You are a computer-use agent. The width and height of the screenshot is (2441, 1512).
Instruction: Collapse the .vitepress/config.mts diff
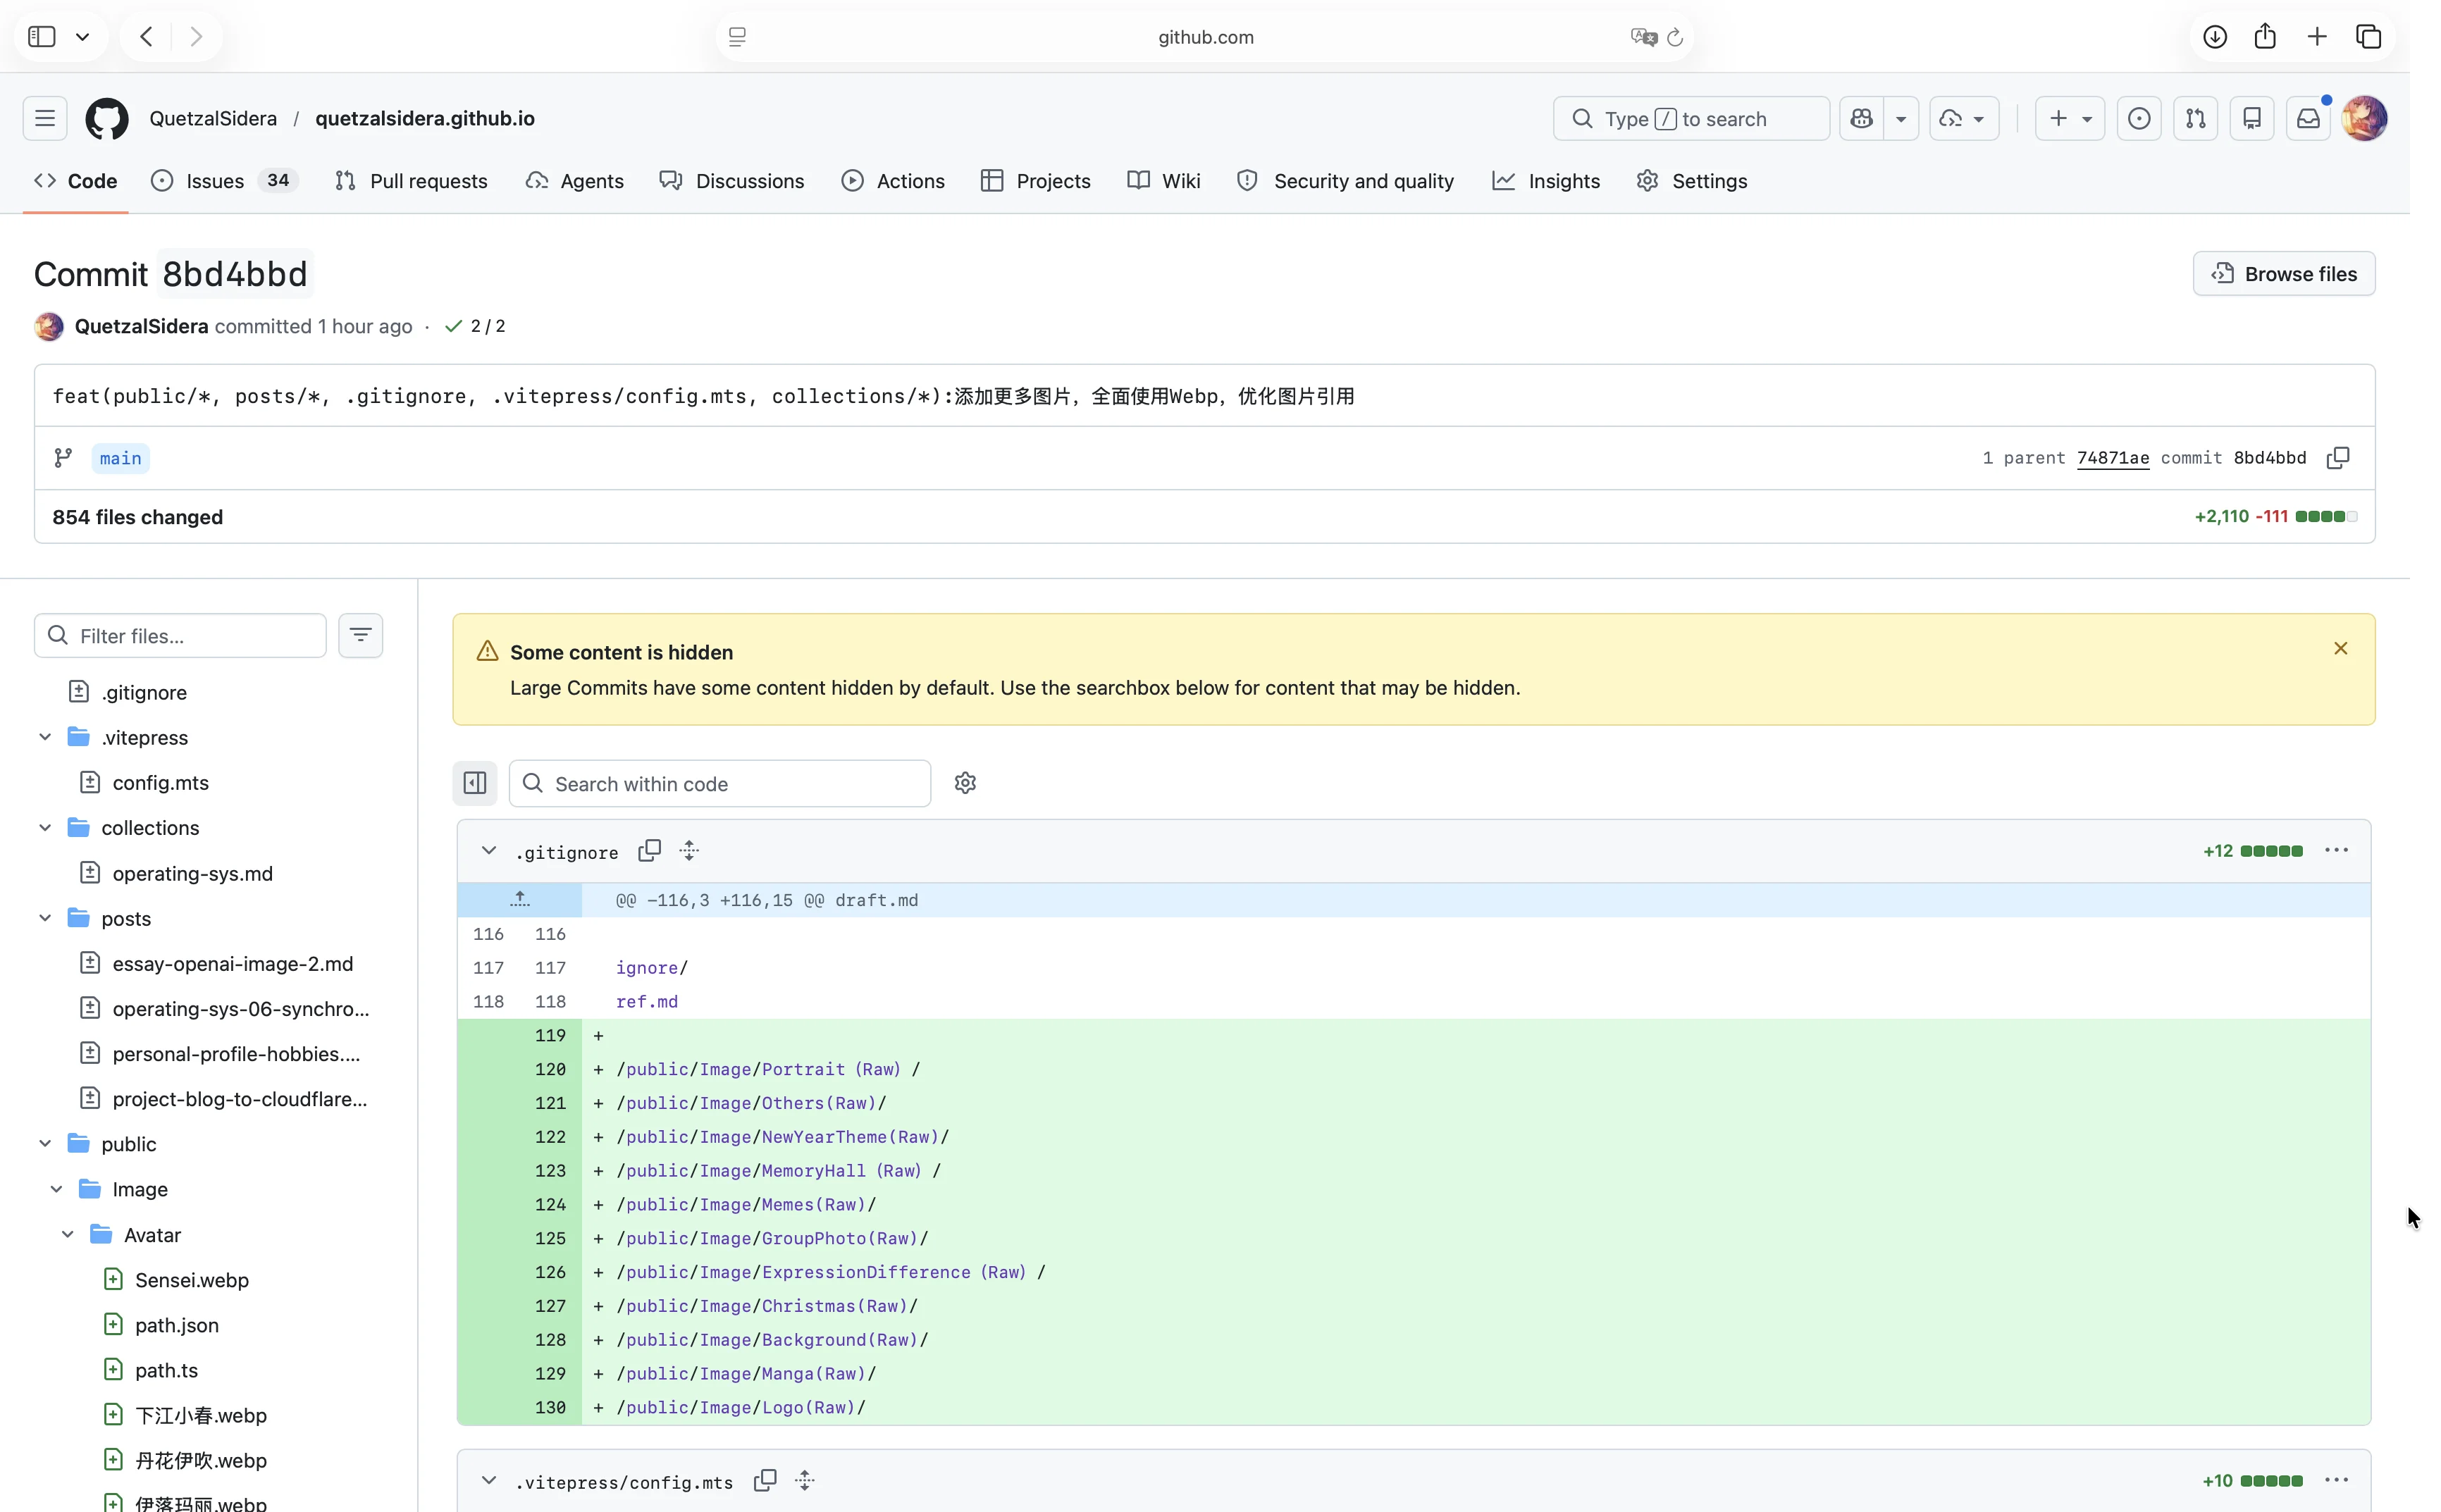click(x=489, y=1481)
